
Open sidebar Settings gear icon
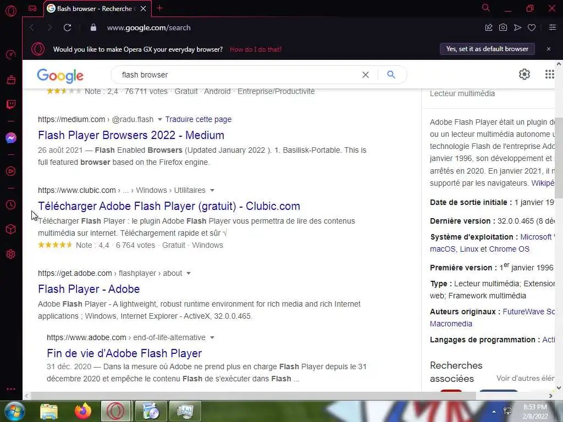[11, 254]
